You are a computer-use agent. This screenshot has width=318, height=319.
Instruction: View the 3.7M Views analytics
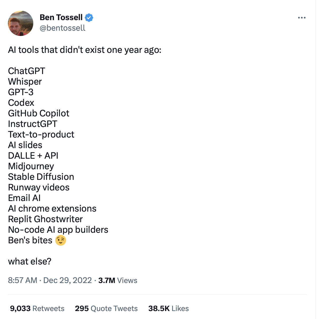[x=118, y=280]
